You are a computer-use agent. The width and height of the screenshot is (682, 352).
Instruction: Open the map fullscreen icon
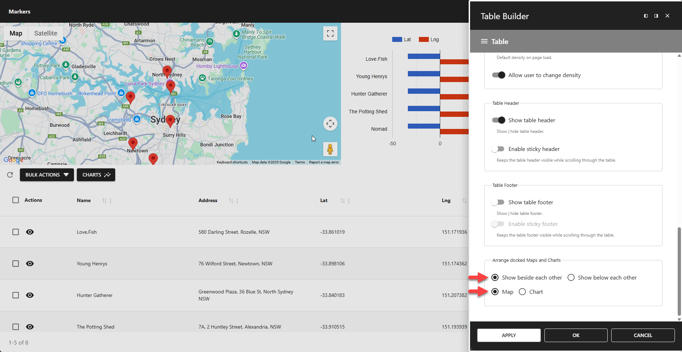tap(330, 33)
